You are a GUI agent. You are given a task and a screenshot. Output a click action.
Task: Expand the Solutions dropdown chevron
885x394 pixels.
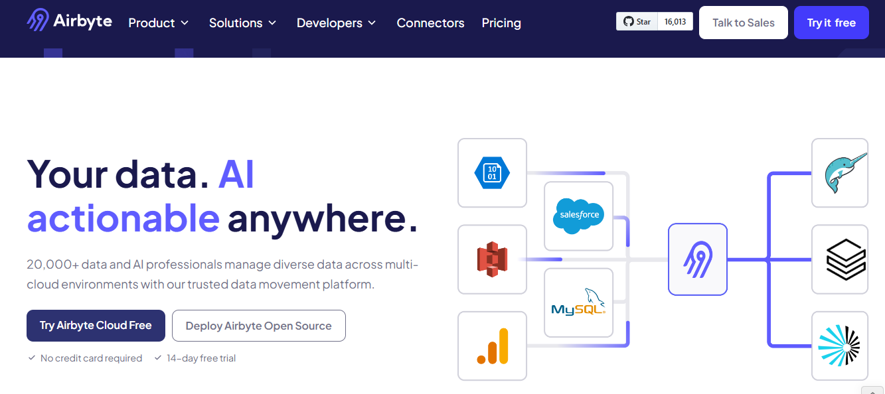pyautogui.click(x=272, y=23)
